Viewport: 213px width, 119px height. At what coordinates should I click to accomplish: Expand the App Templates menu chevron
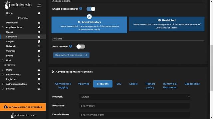3,27
